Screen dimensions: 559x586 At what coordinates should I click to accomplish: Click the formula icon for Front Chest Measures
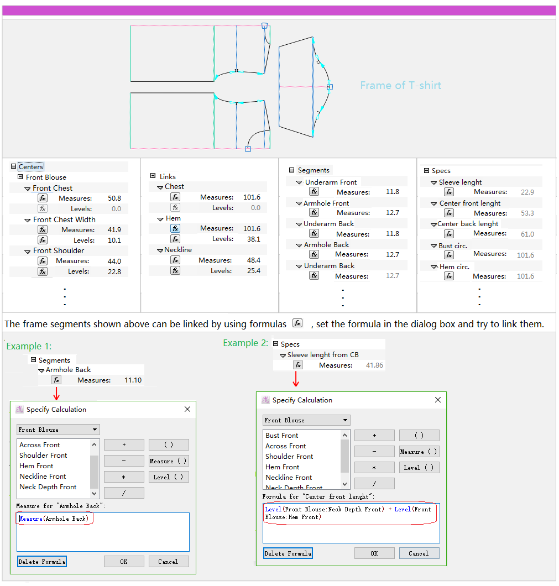(43, 198)
